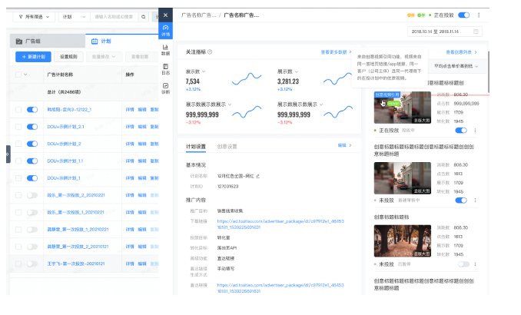Click help question icon beside 关注指标
Screen dimensions: 521x315
tap(210, 51)
